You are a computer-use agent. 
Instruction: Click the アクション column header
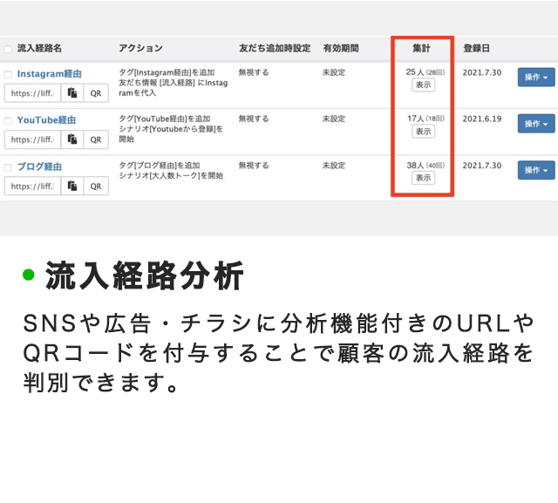141,48
